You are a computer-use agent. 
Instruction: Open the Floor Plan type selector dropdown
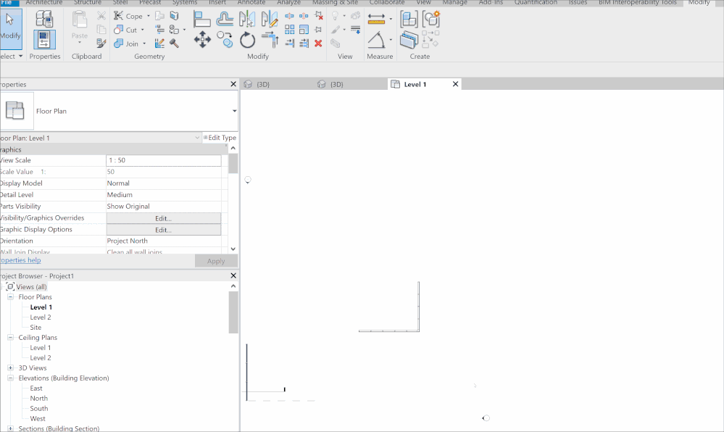pos(234,112)
